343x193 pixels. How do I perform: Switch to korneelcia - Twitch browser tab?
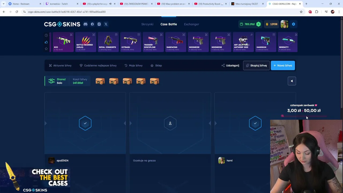pyautogui.click(x=62, y=4)
